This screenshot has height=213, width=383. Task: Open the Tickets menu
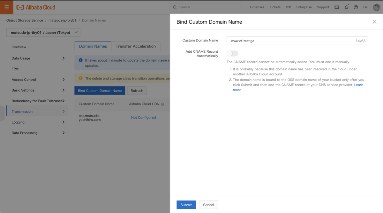click(275, 7)
